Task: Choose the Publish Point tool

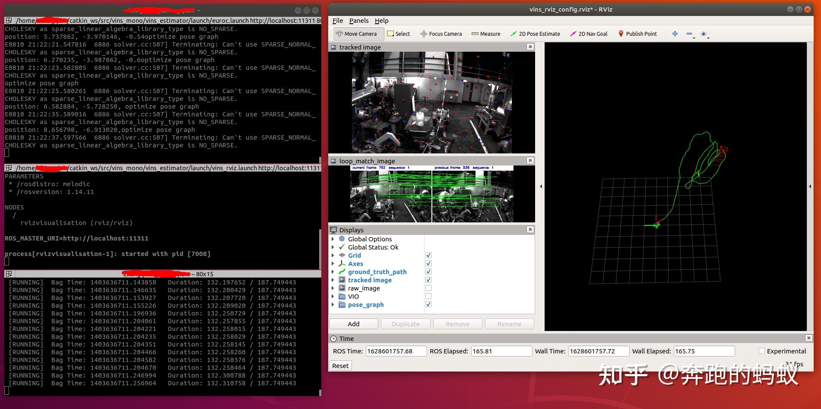Action: click(637, 34)
